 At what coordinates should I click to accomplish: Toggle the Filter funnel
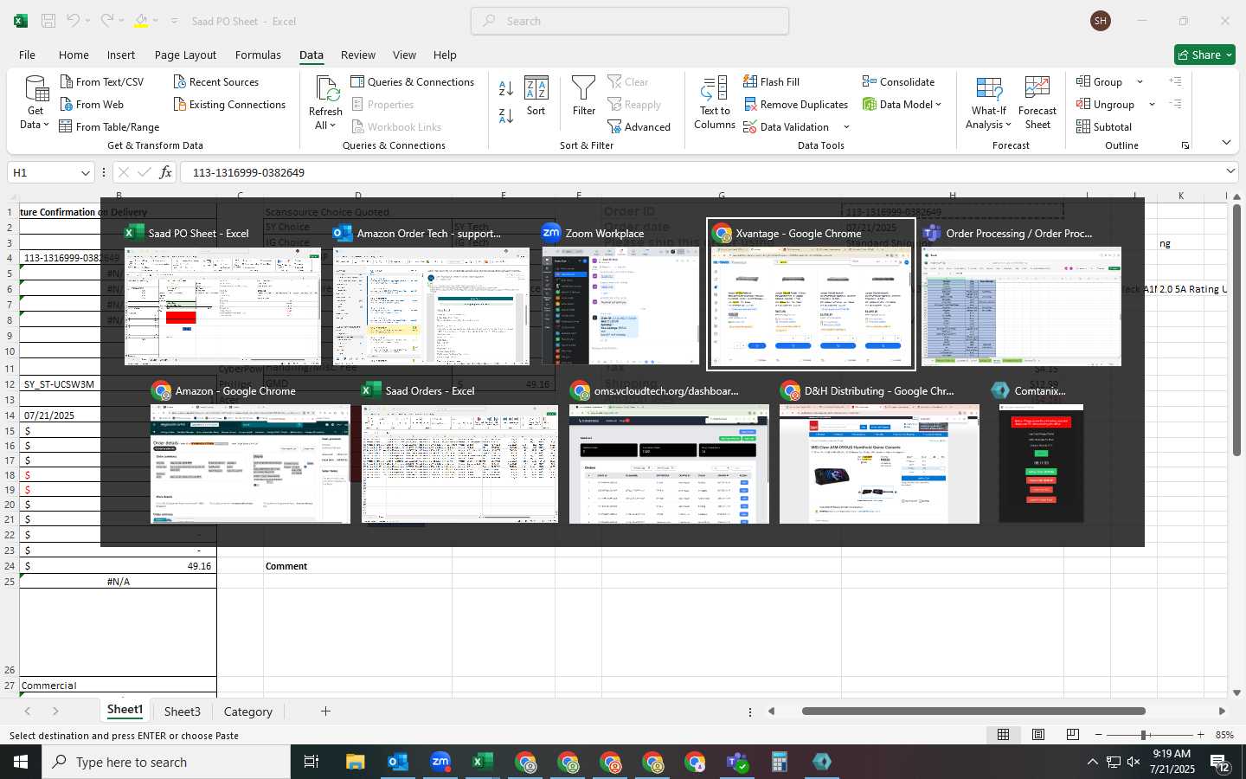pos(584,96)
